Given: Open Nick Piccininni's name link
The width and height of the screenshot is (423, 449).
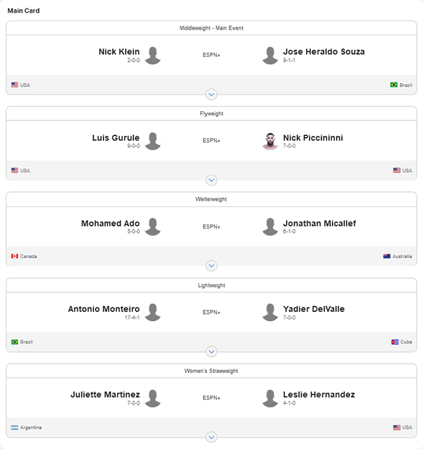Looking at the screenshot, I should tap(313, 138).
